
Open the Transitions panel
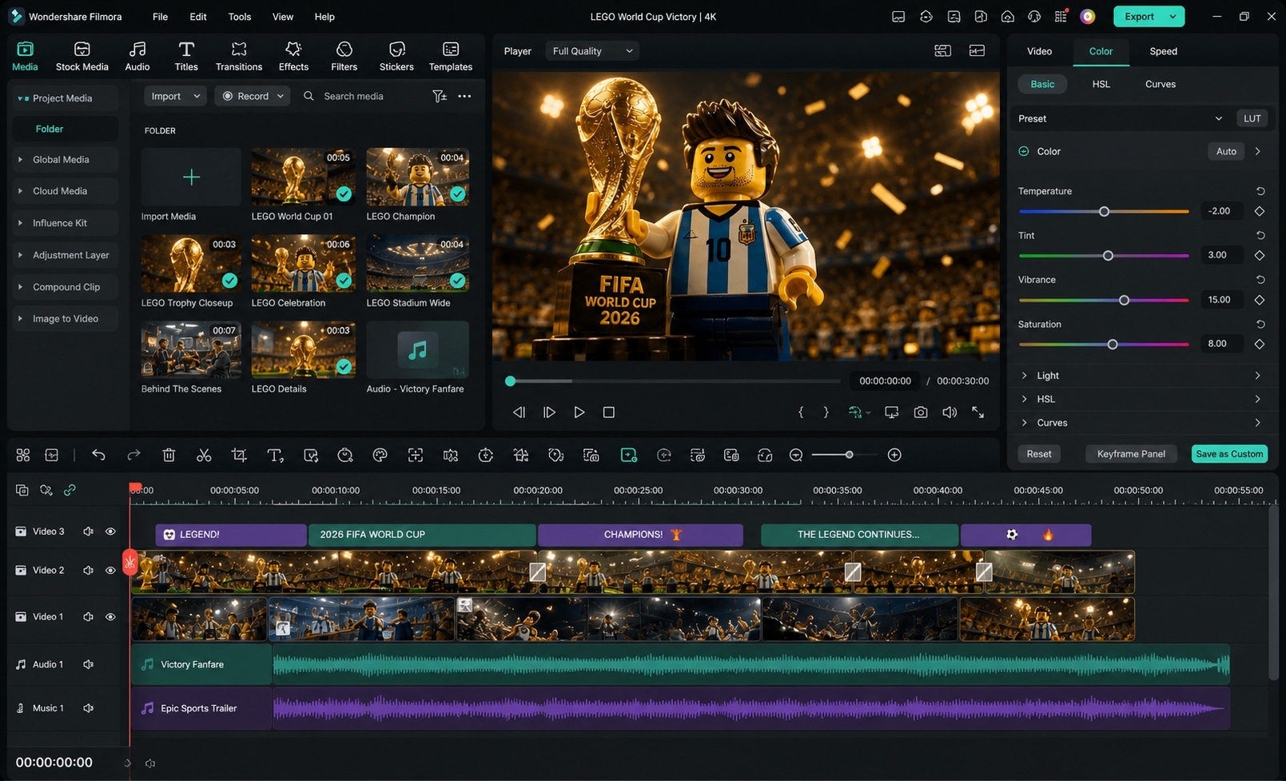point(239,57)
